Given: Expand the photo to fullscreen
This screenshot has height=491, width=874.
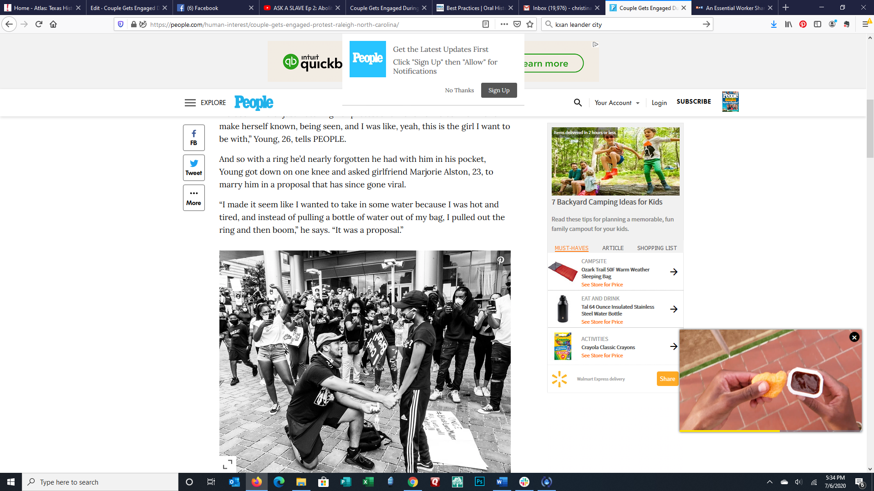Looking at the screenshot, I should pyautogui.click(x=227, y=464).
